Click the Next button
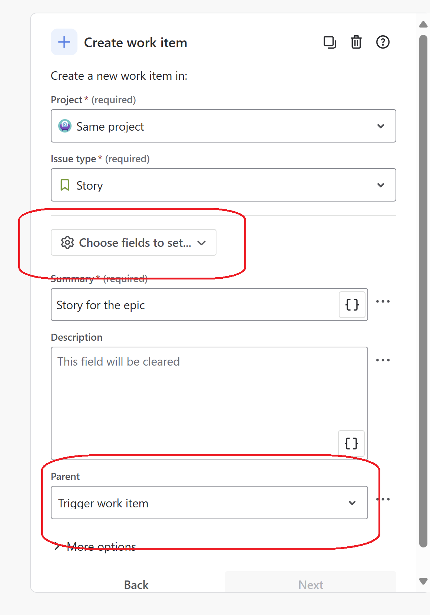Screen dimensions: 430x615 [x=311, y=585]
